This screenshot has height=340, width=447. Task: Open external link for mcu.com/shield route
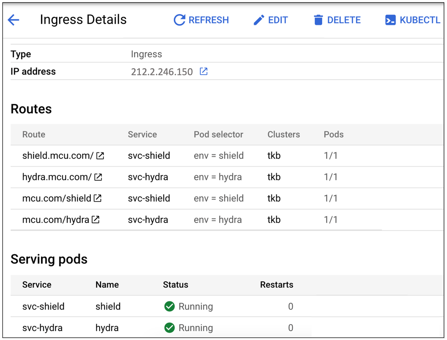coord(97,198)
